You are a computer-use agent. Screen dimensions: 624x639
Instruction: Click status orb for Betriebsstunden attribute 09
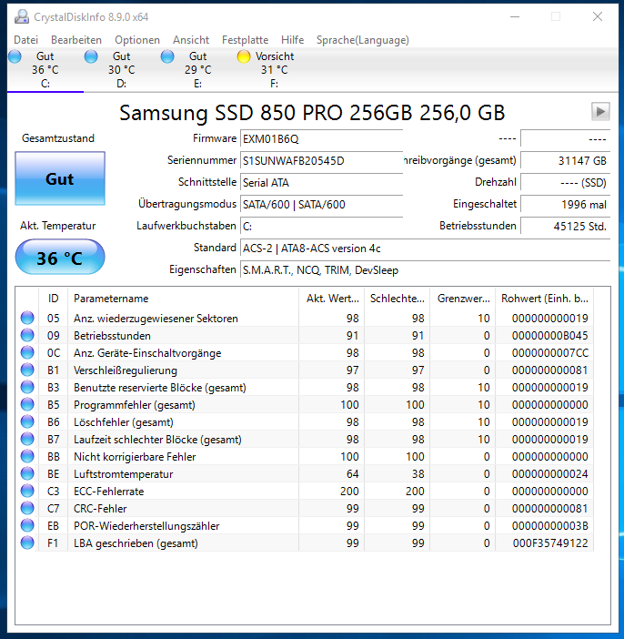(27, 335)
